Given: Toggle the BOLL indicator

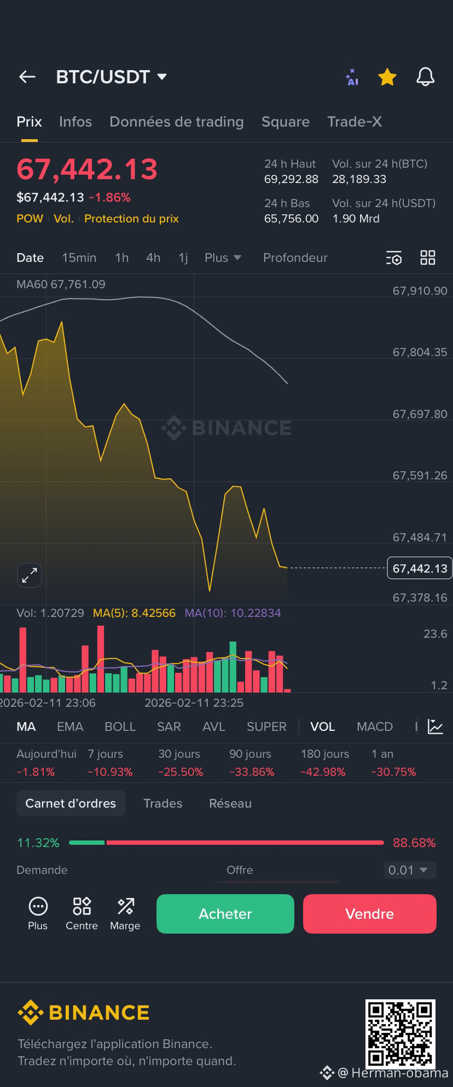Looking at the screenshot, I should tap(120, 726).
